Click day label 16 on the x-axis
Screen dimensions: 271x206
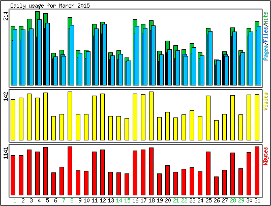(x=135, y=200)
